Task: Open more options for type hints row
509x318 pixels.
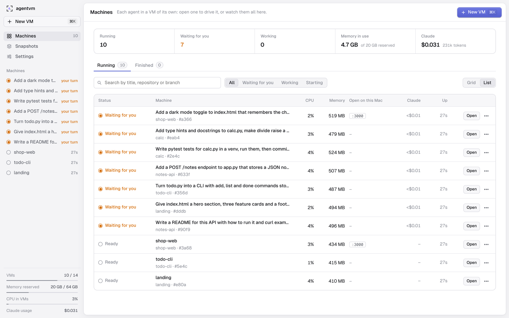Action: coord(486,134)
